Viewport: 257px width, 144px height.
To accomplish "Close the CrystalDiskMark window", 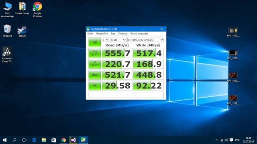I will (x=161, y=29).
